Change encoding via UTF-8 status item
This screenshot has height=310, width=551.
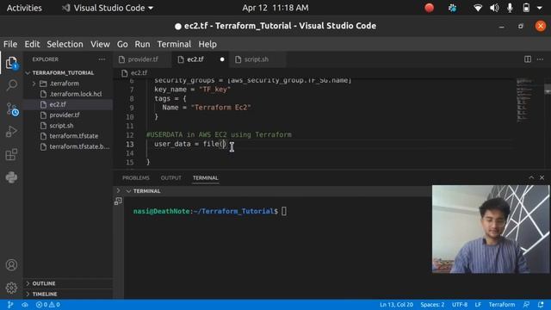460,305
